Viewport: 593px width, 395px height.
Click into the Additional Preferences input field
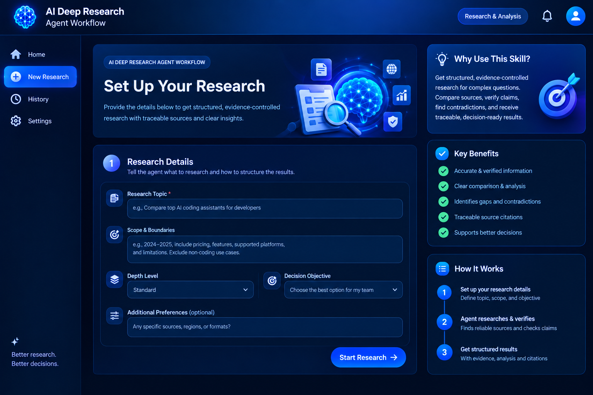click(265, 327)
